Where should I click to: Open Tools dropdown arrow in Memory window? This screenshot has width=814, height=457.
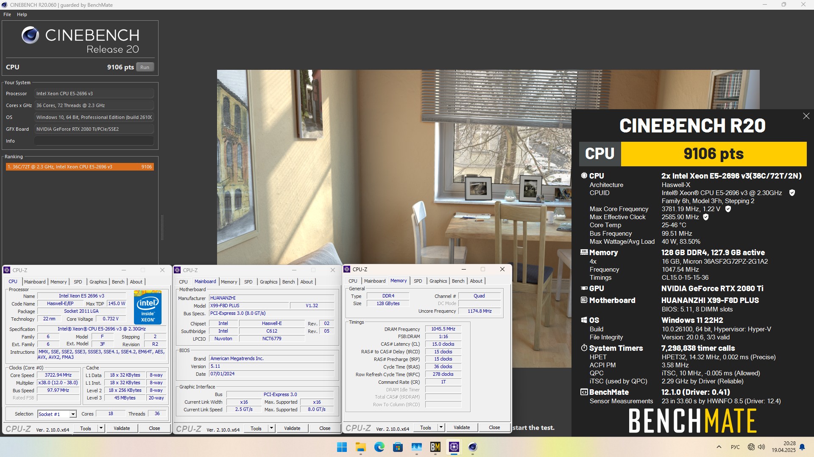(441, 427)
